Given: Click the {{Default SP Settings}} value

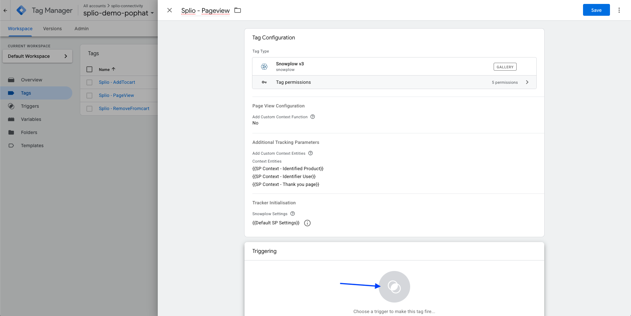Looking at the screenshot, I should click(x=276, y=223).
